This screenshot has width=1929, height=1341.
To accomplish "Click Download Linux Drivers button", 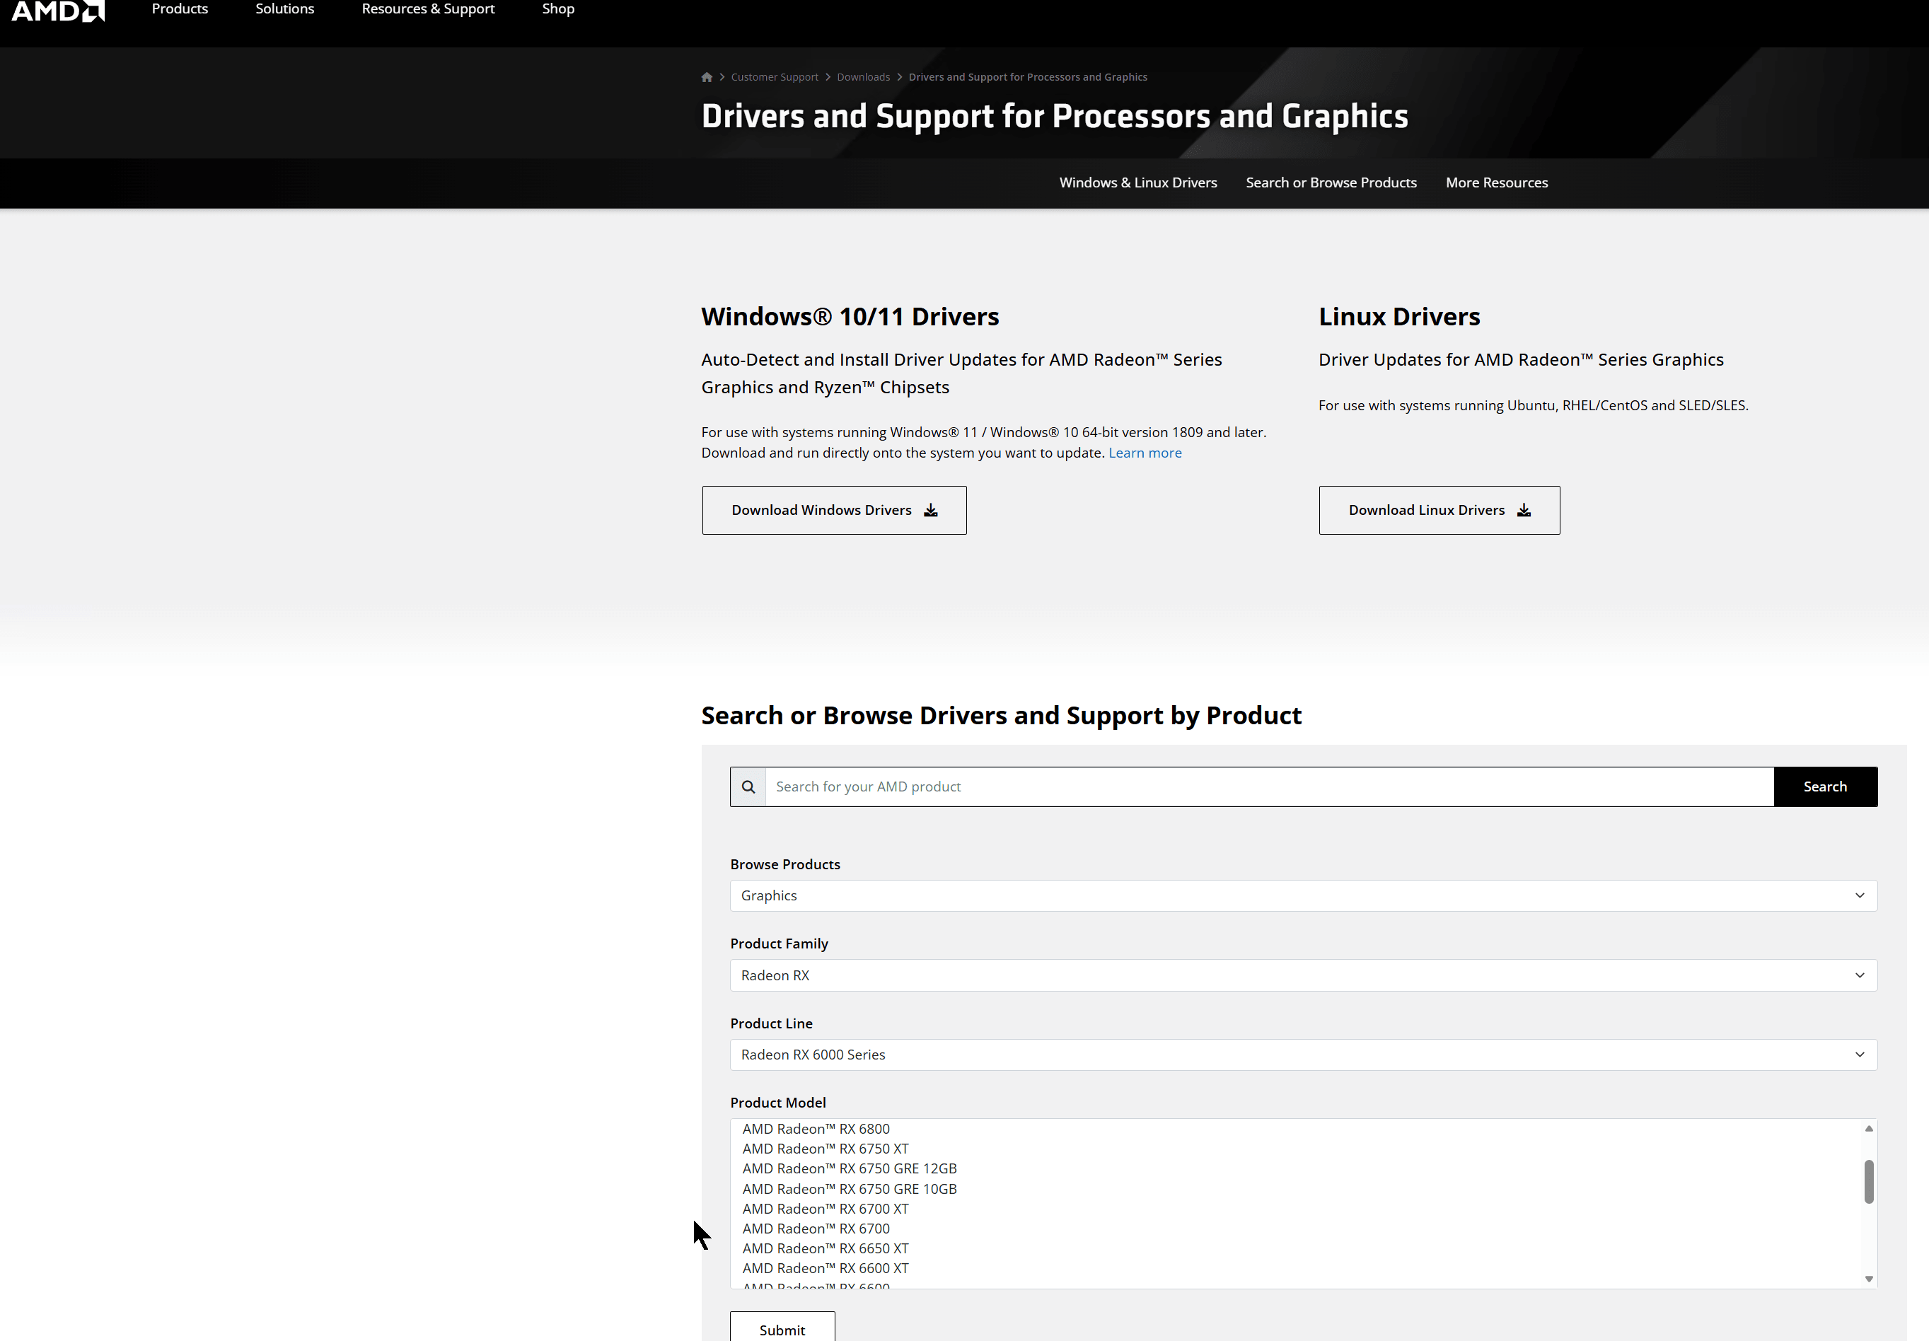I will pyautogui.click(x=1438, y=510).
